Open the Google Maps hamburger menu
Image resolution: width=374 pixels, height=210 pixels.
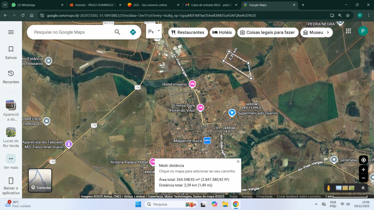(11, 32)
